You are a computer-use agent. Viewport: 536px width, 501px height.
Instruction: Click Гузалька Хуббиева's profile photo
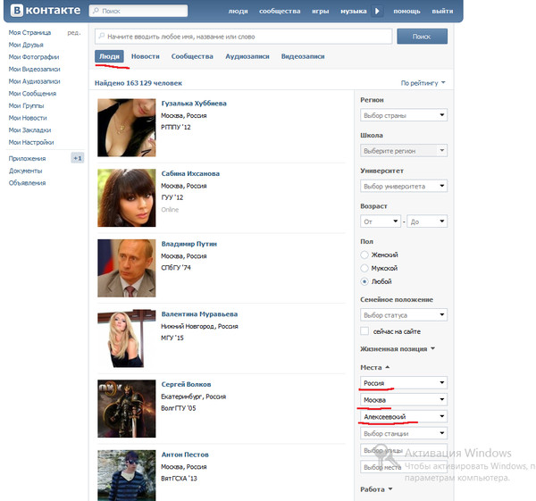click(127, 128)
